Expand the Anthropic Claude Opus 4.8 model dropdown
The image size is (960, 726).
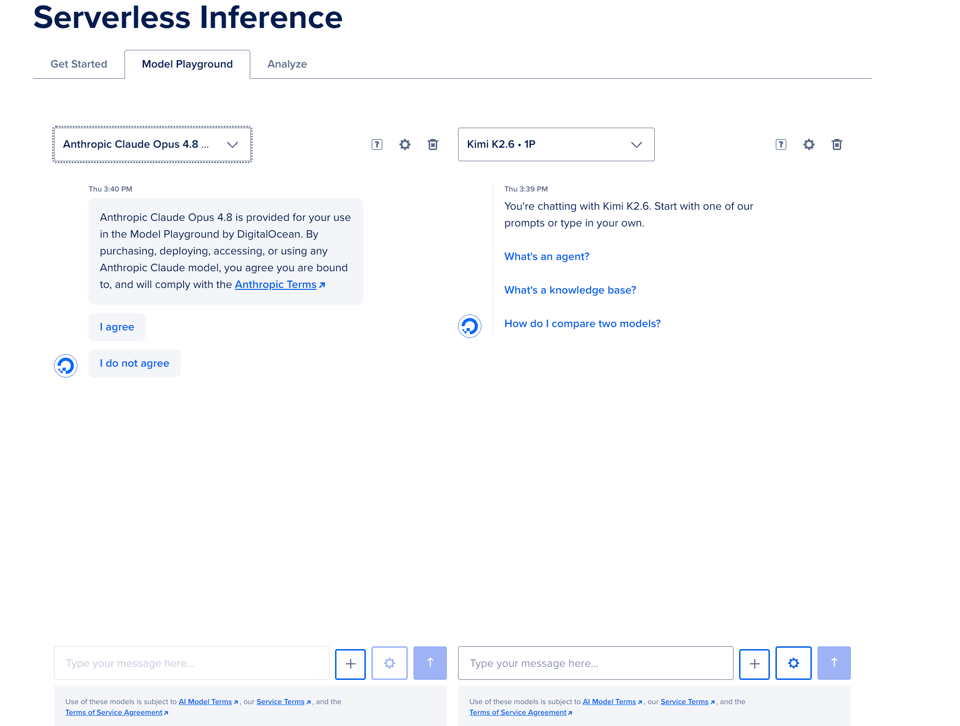[x=153, y=144]
